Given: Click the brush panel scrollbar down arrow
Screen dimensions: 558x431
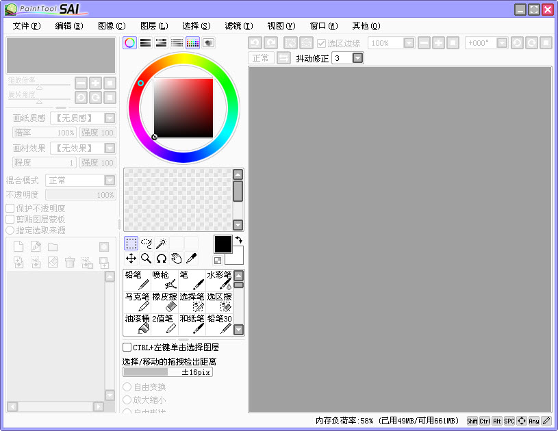Looking at the screenshot, I should (x=238, y=329).
